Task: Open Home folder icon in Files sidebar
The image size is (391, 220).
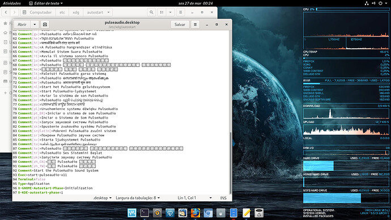Action: pyautogui.click(x=5, y=33)
